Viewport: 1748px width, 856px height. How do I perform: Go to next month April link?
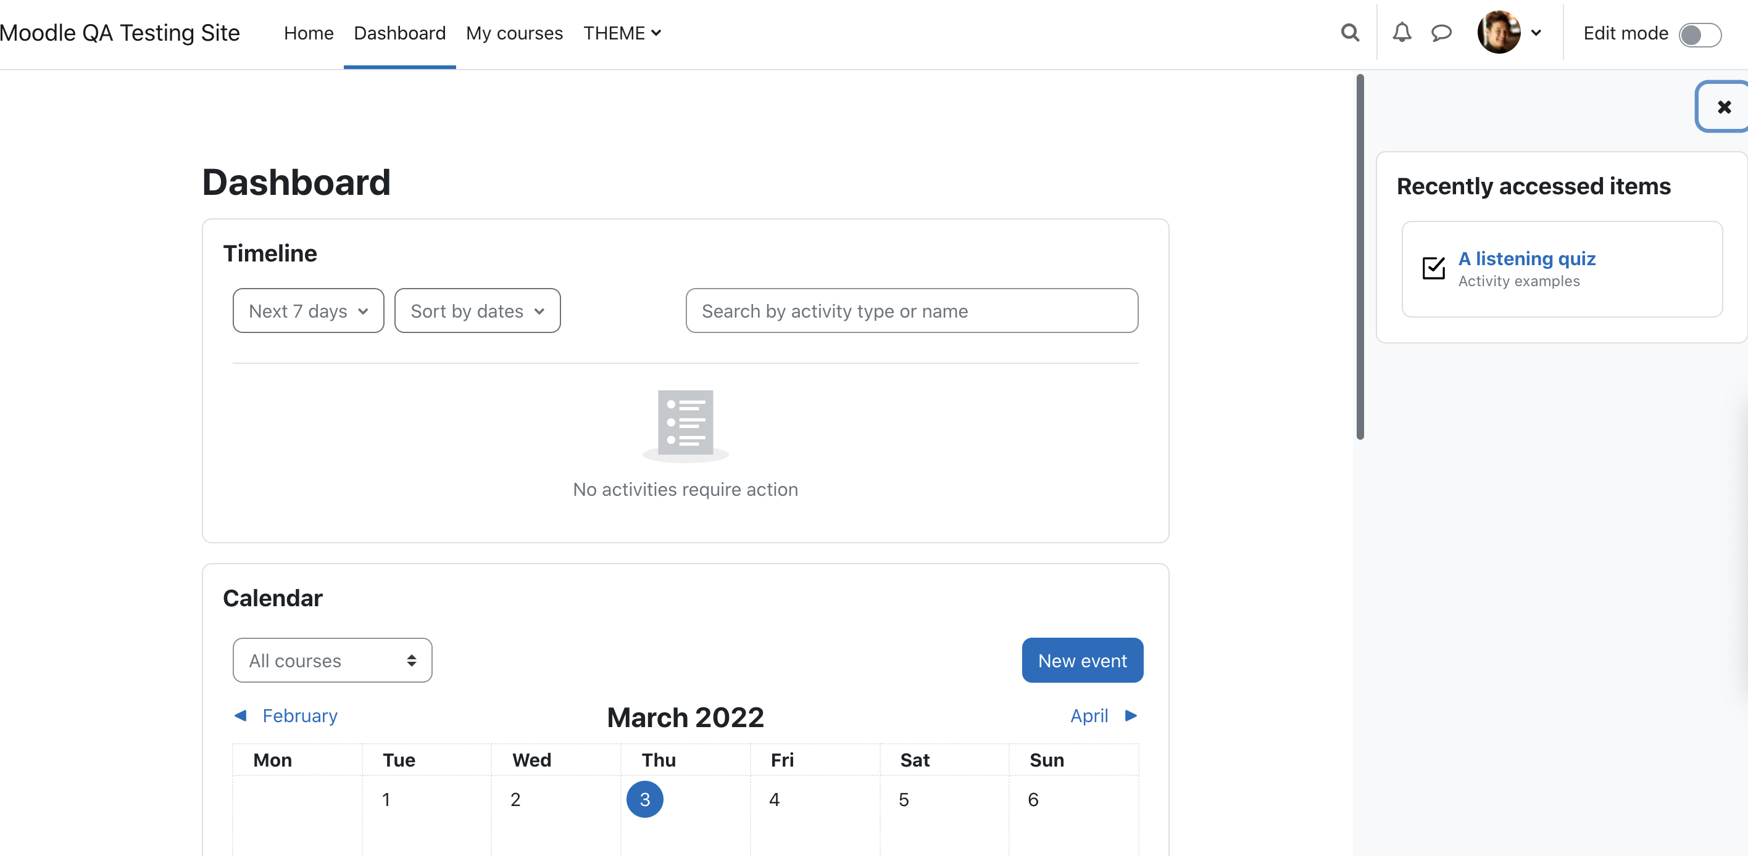click(x=1088, y=715)
